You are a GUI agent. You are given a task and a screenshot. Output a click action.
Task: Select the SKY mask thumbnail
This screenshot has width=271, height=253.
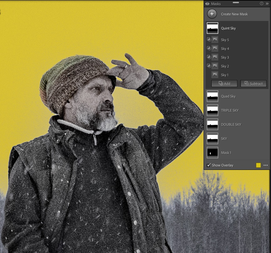point(212,138)
